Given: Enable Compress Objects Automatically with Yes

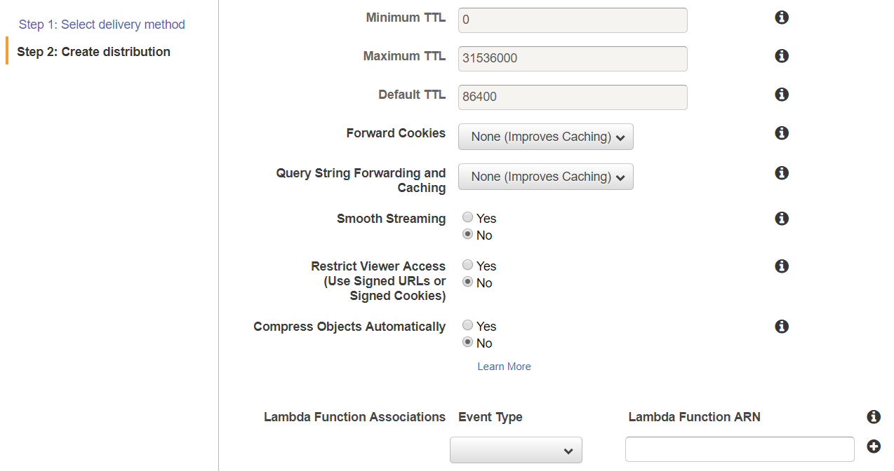Looking at the screenshot, I should 468,326.
